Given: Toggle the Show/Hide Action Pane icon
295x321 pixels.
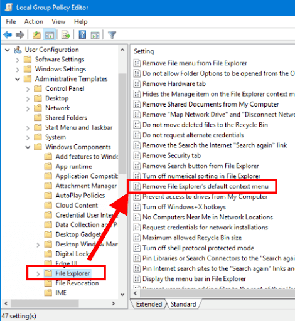Looking at the screenshot, I should (95, 35).
